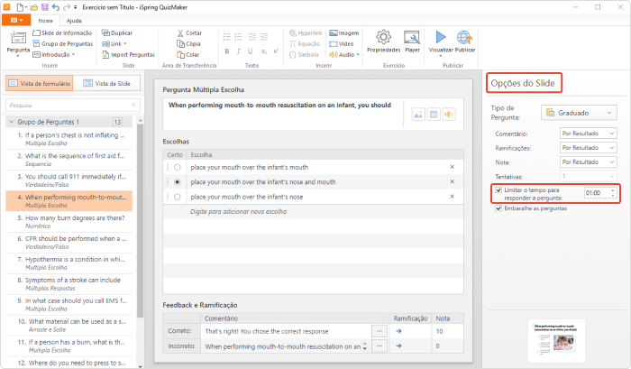
Task: Click the Visualizar play icon
Action: (x=441, y=37)
